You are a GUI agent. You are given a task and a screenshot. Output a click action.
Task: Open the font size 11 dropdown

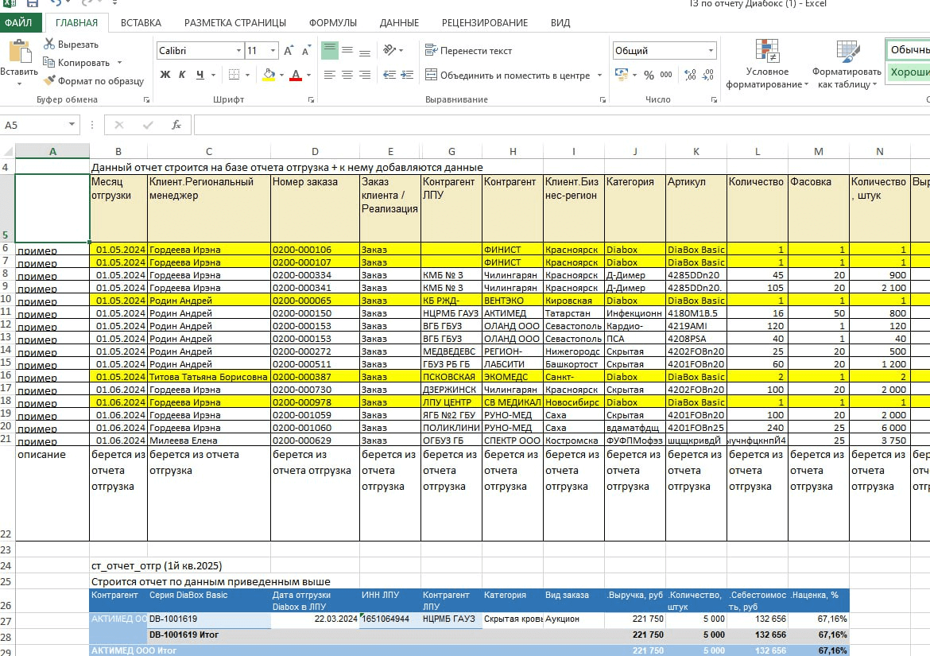[x=273, y=50]
